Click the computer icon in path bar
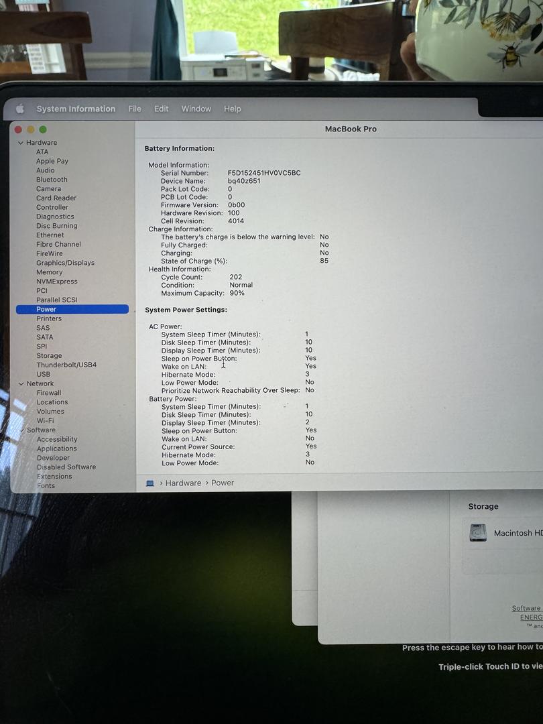The height and width of the screenshot is (724, 543). pos(150,483)
